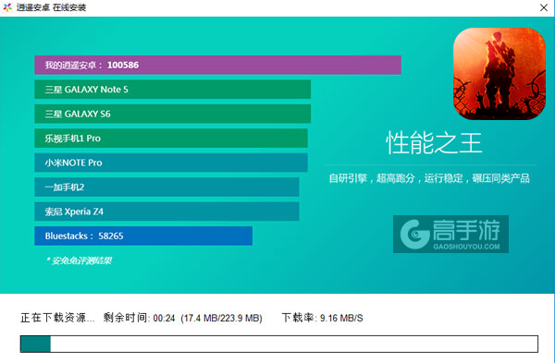This screenshot has height=363, width=555.
Task: Select the 一加手机2 benchmark bar
Action: 166,187
